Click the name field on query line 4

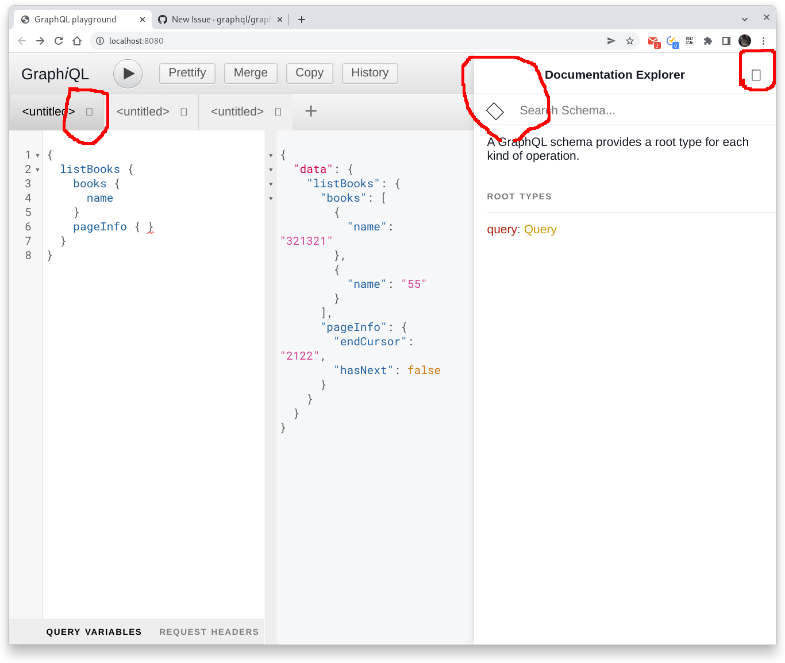[x=100, y=198]
